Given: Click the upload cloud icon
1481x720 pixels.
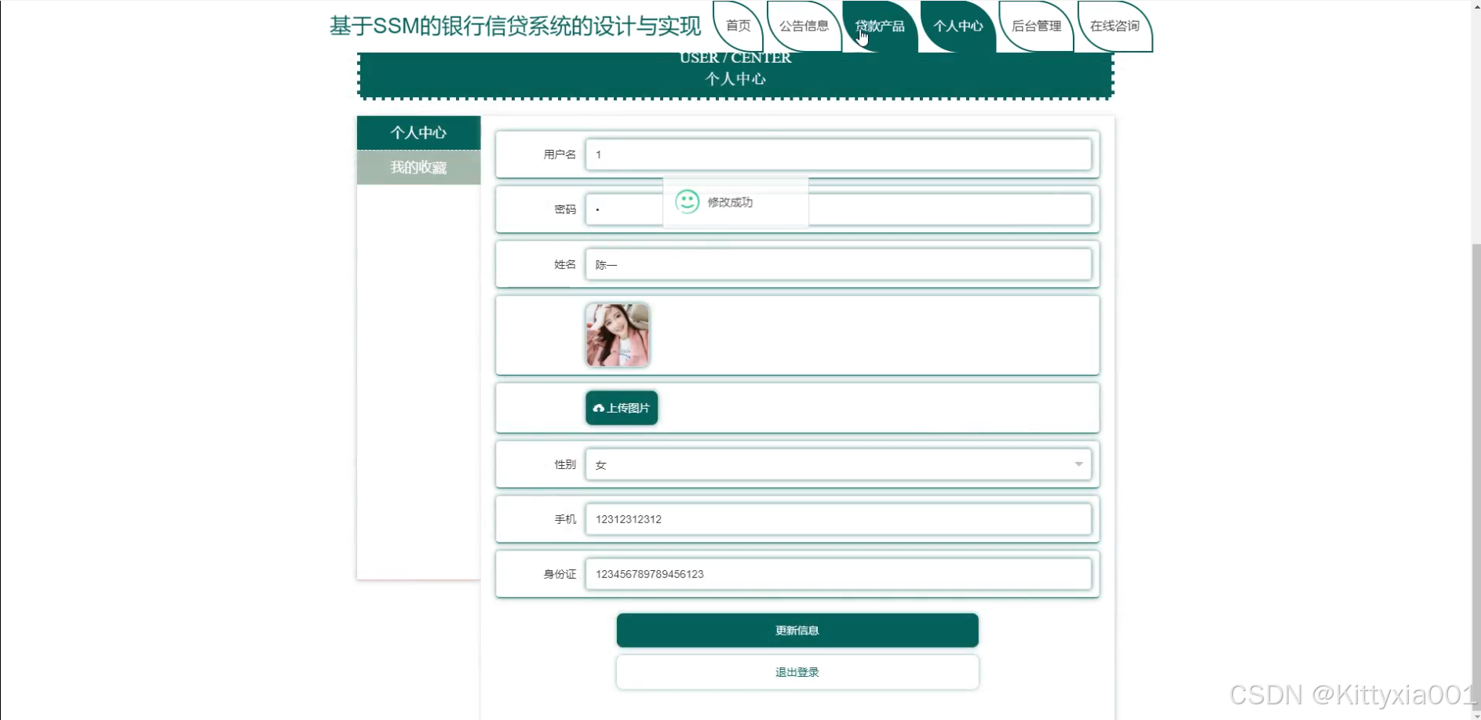Looking at the screenshot, I should (x=598, y=409).
